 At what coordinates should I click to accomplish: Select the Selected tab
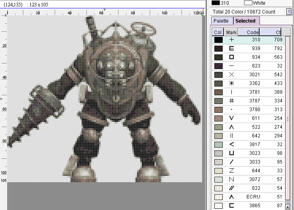246,21
